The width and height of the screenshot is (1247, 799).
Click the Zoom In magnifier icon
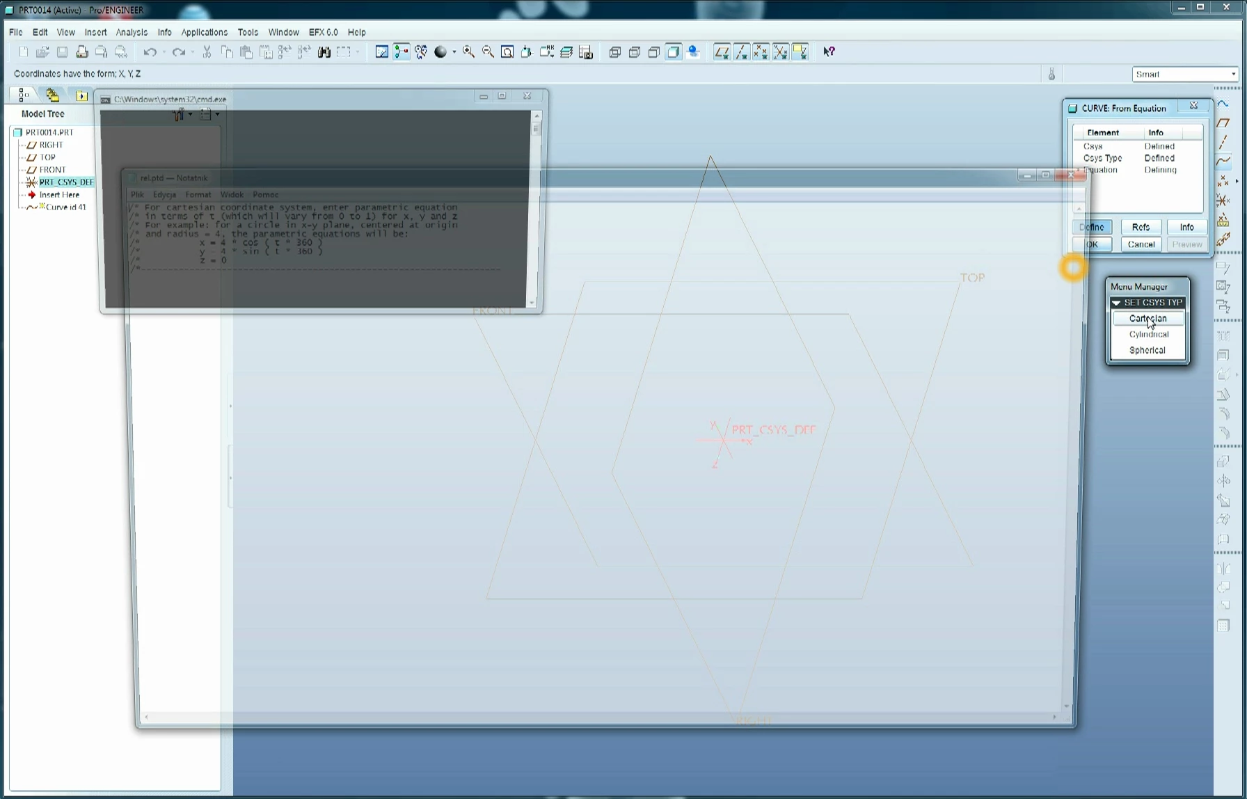(468, 52)
